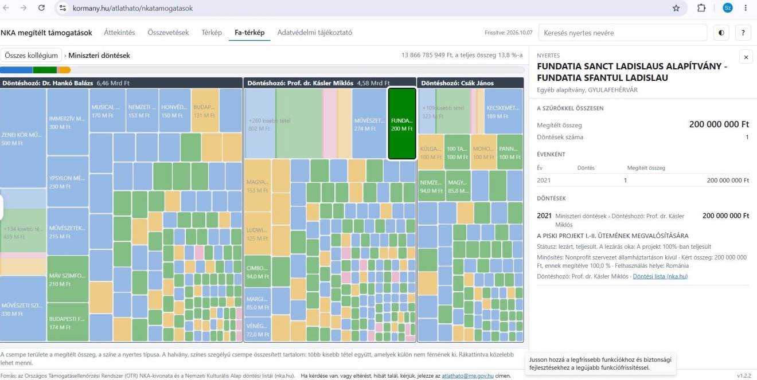Screen dimensions: 757x380
Task: Select the KECSKEMÉT 189 M Ft tile
Action: click(504, 111)
